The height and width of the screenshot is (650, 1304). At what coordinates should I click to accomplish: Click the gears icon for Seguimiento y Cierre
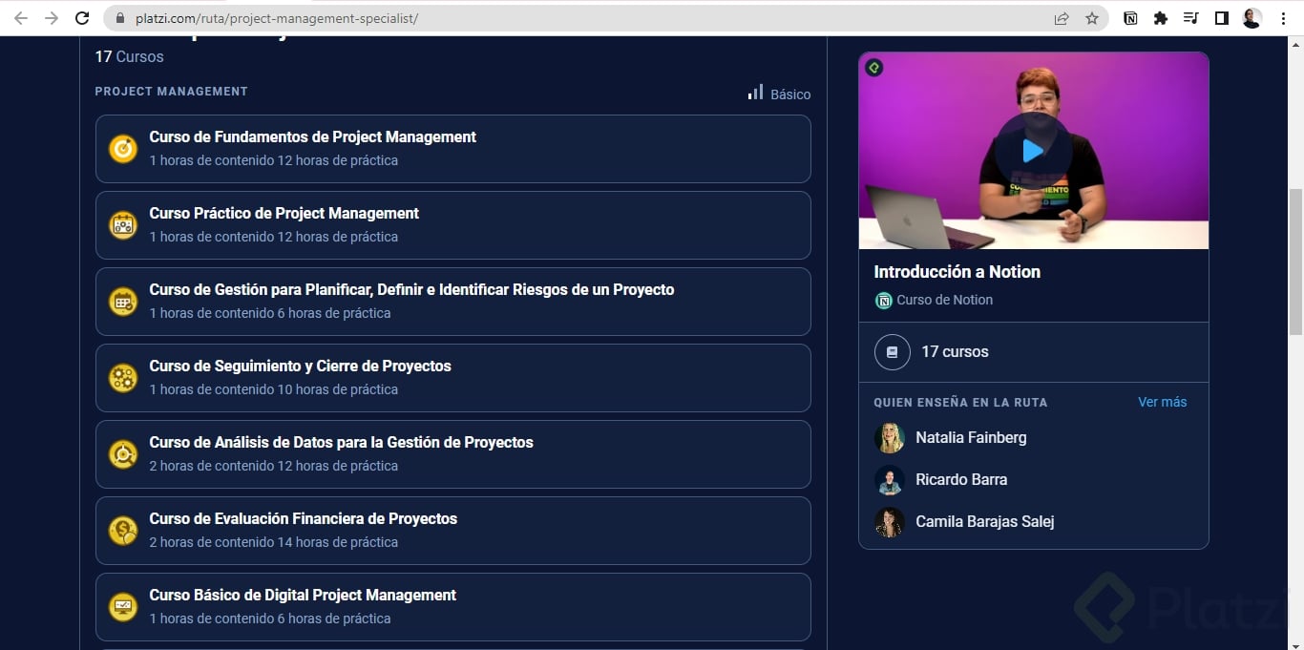[123, 378]
